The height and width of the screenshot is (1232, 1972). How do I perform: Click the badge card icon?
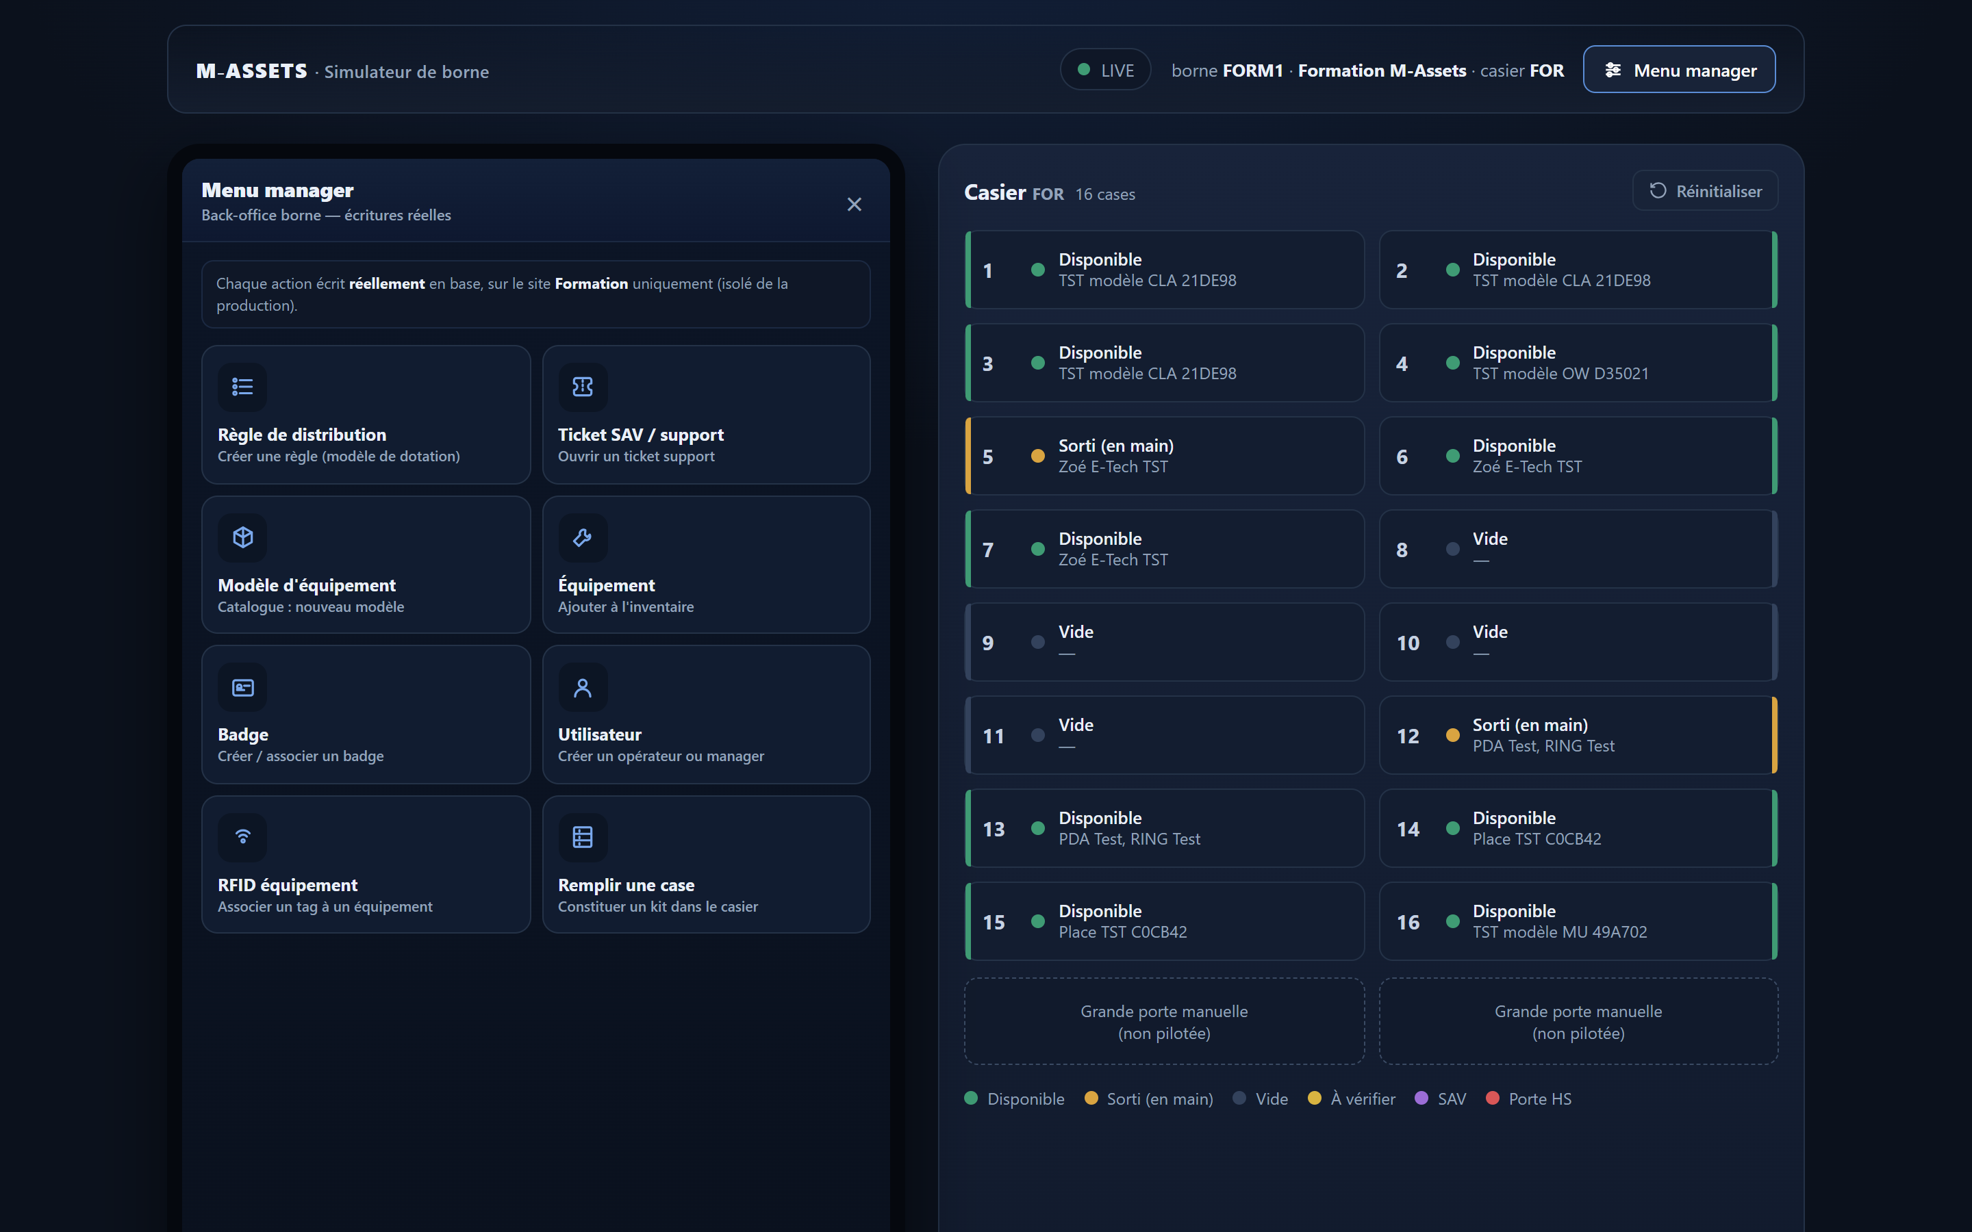point(242,688)
